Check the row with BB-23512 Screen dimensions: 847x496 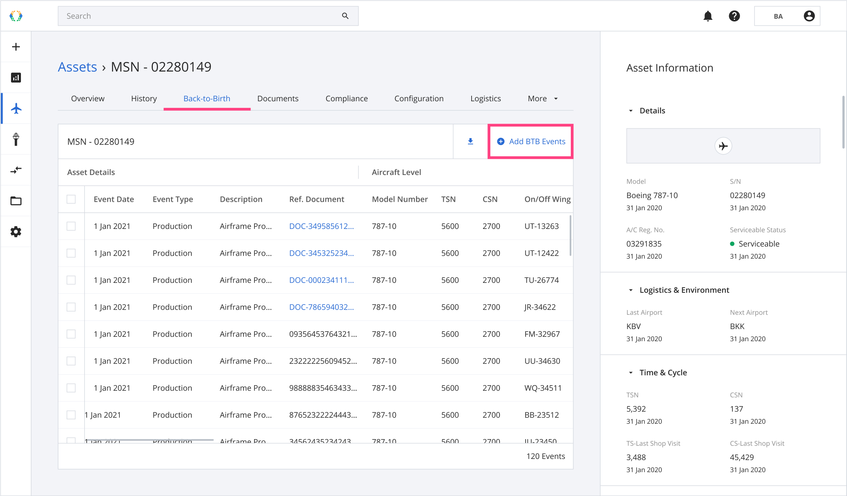[x=71, y=415]
